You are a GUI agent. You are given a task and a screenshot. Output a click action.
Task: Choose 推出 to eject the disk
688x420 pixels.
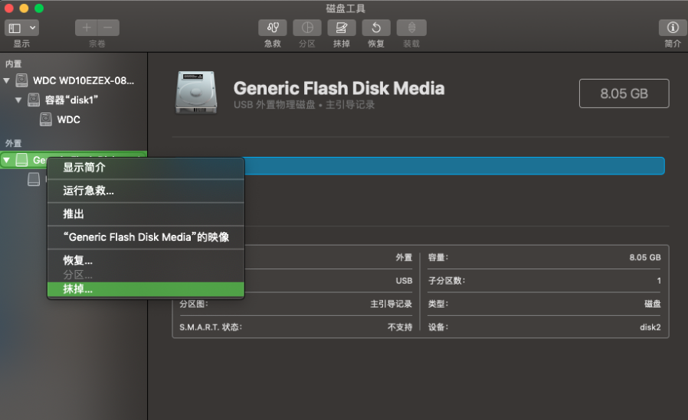[146, 213]
